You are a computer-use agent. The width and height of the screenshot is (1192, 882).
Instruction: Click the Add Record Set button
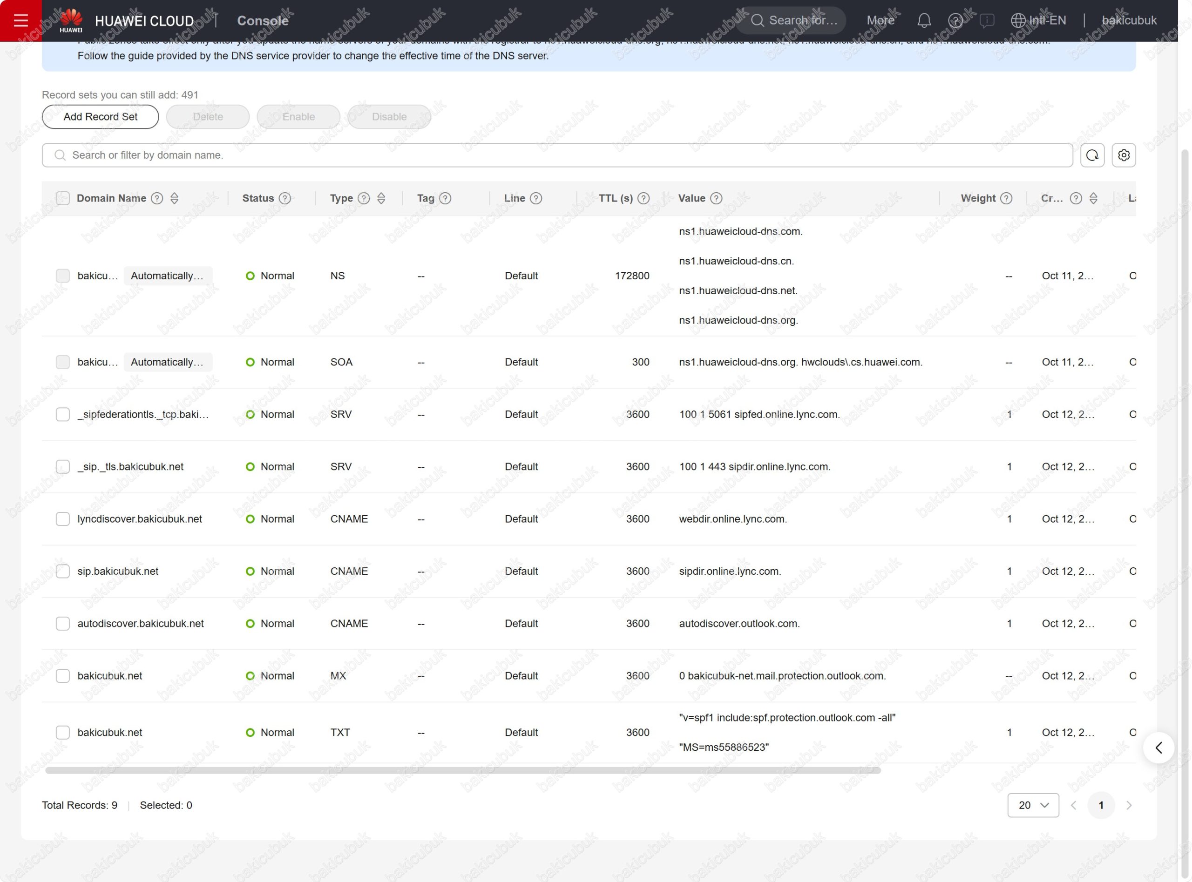pos(101,117)
